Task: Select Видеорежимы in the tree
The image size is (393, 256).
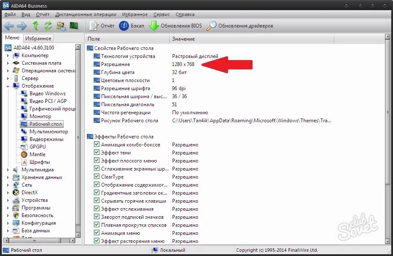Action: coord(47,139)
